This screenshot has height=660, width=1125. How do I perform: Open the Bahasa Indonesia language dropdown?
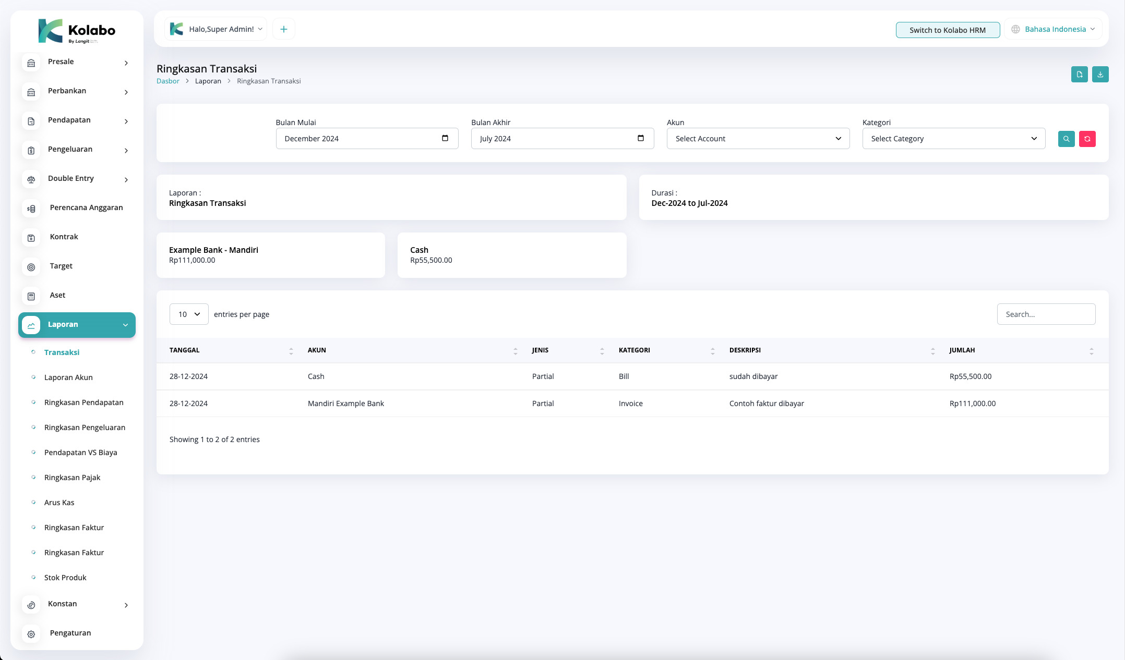point(1054,29)
